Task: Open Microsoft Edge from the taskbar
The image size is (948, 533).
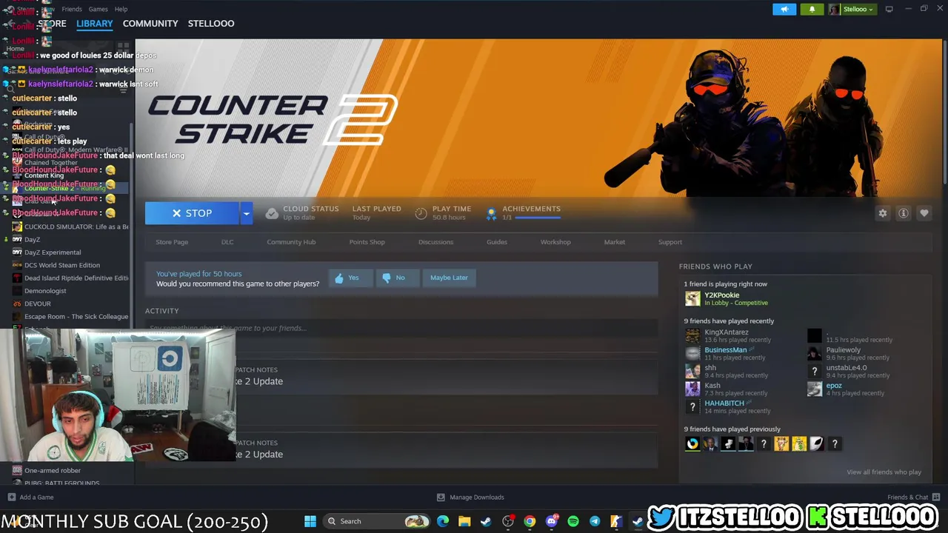Action: [443, 521]
